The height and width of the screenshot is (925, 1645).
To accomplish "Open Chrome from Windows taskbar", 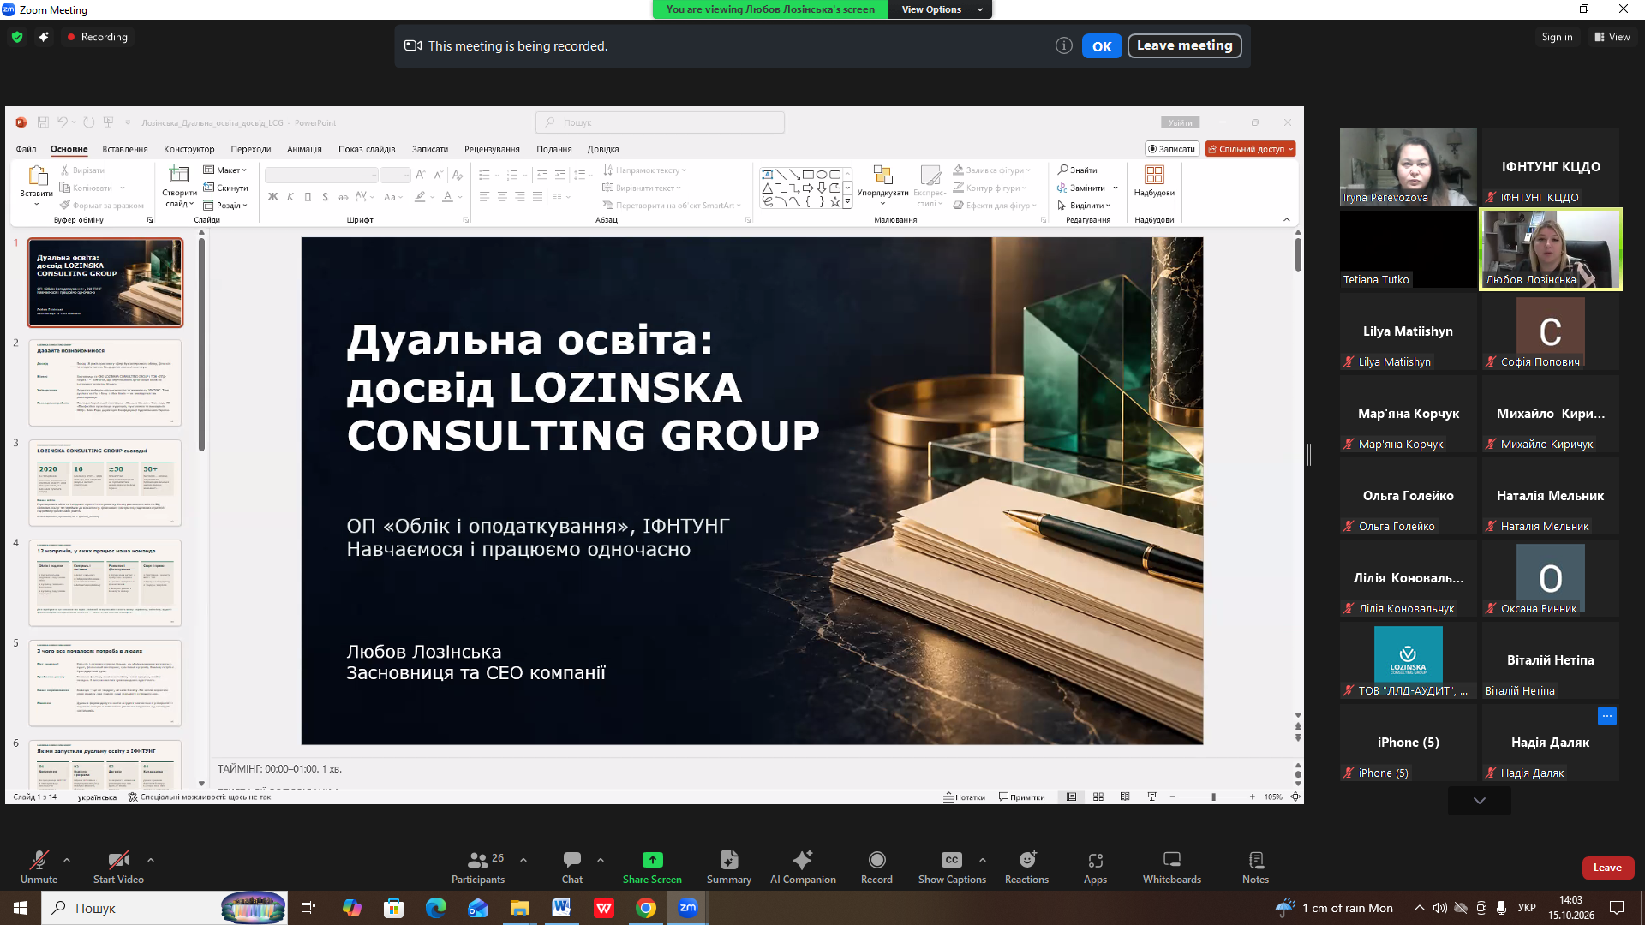I will [646, 908].
